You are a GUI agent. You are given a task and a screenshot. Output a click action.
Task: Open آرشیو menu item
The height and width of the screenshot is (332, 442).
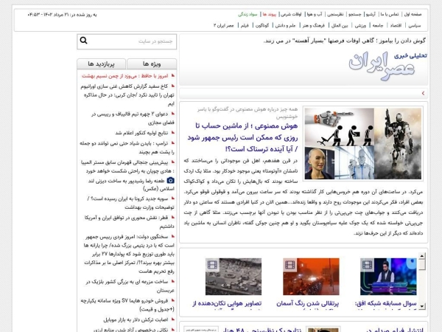[371, 14]
